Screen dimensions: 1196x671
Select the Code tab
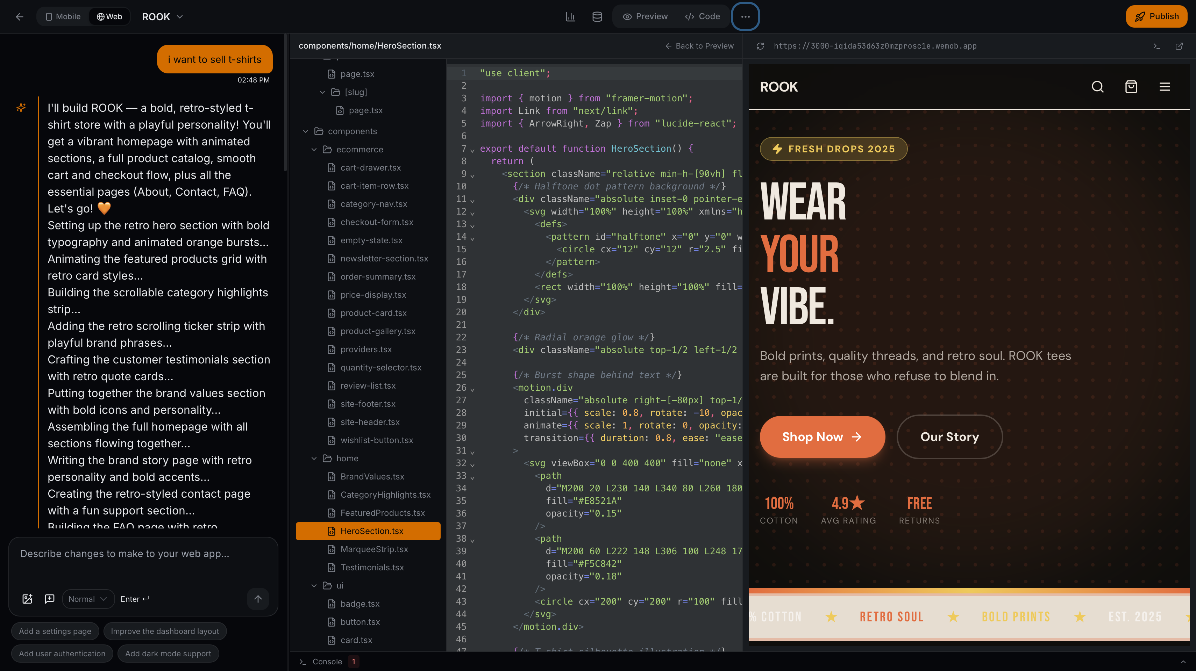click(x=703, y=17)
